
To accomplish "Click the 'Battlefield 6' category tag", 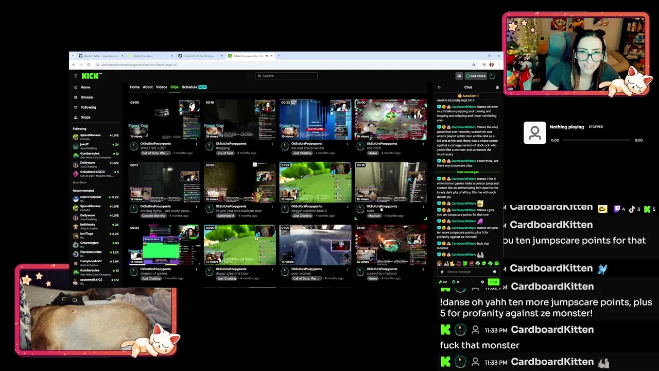I will coord(226,216).
